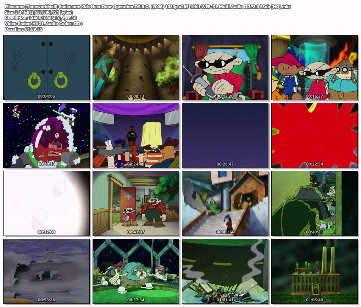Open the staircase frame at 00:45:14

[x=225, y=203]
